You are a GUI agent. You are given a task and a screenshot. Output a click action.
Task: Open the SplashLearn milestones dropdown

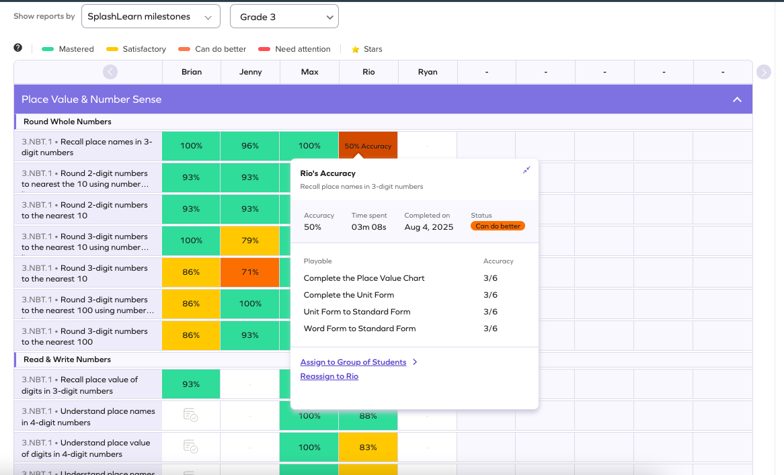click(151, 15)
